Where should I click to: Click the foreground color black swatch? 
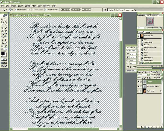(3, 53)
